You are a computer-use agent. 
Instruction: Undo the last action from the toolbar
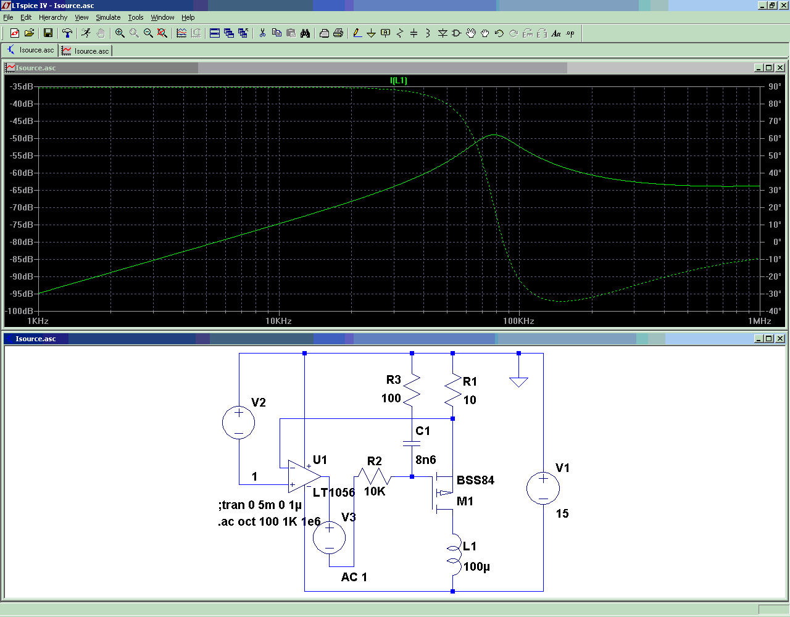(499, 33)
